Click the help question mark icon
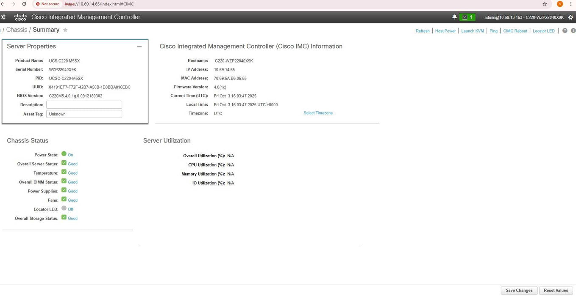This screenshot has height=296, width=576. tap(565, 31)
